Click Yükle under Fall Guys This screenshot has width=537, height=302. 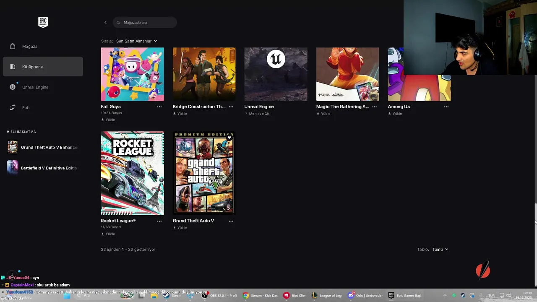click(x=108, y=120)
